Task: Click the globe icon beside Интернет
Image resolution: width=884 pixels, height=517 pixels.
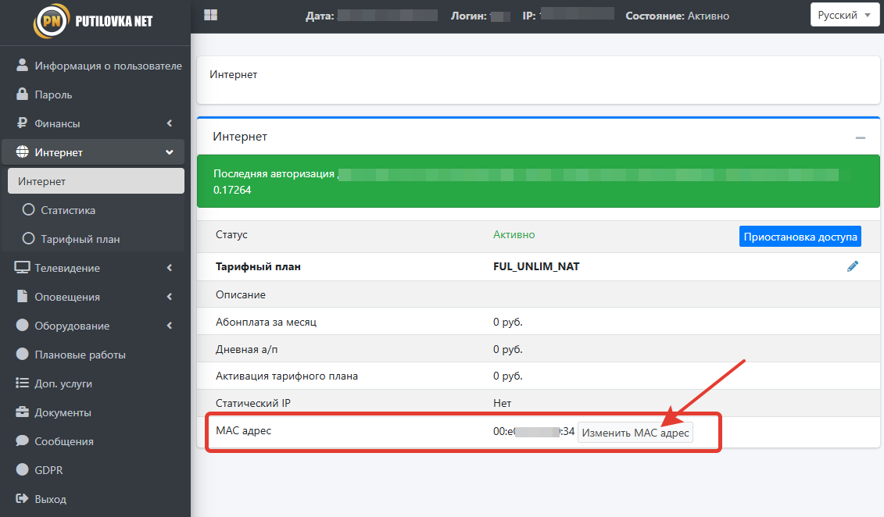Action: pyautogui.click(x=22, y=152)
